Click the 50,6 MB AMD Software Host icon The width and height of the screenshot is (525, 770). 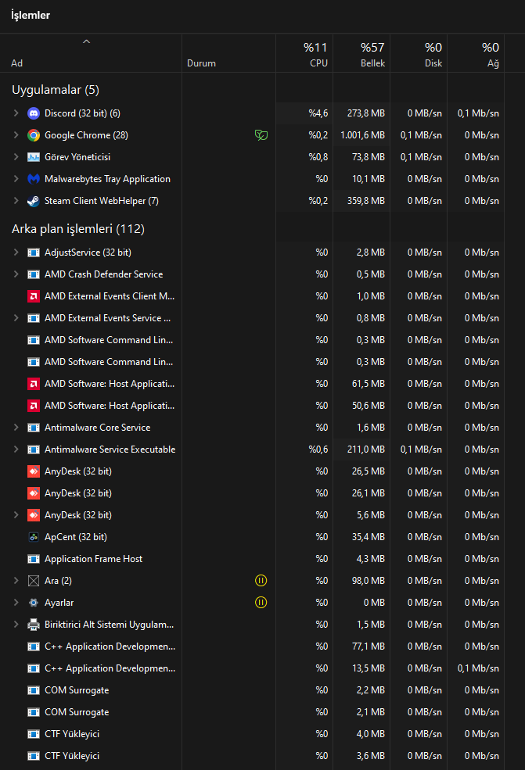click(x=34, y=406)
